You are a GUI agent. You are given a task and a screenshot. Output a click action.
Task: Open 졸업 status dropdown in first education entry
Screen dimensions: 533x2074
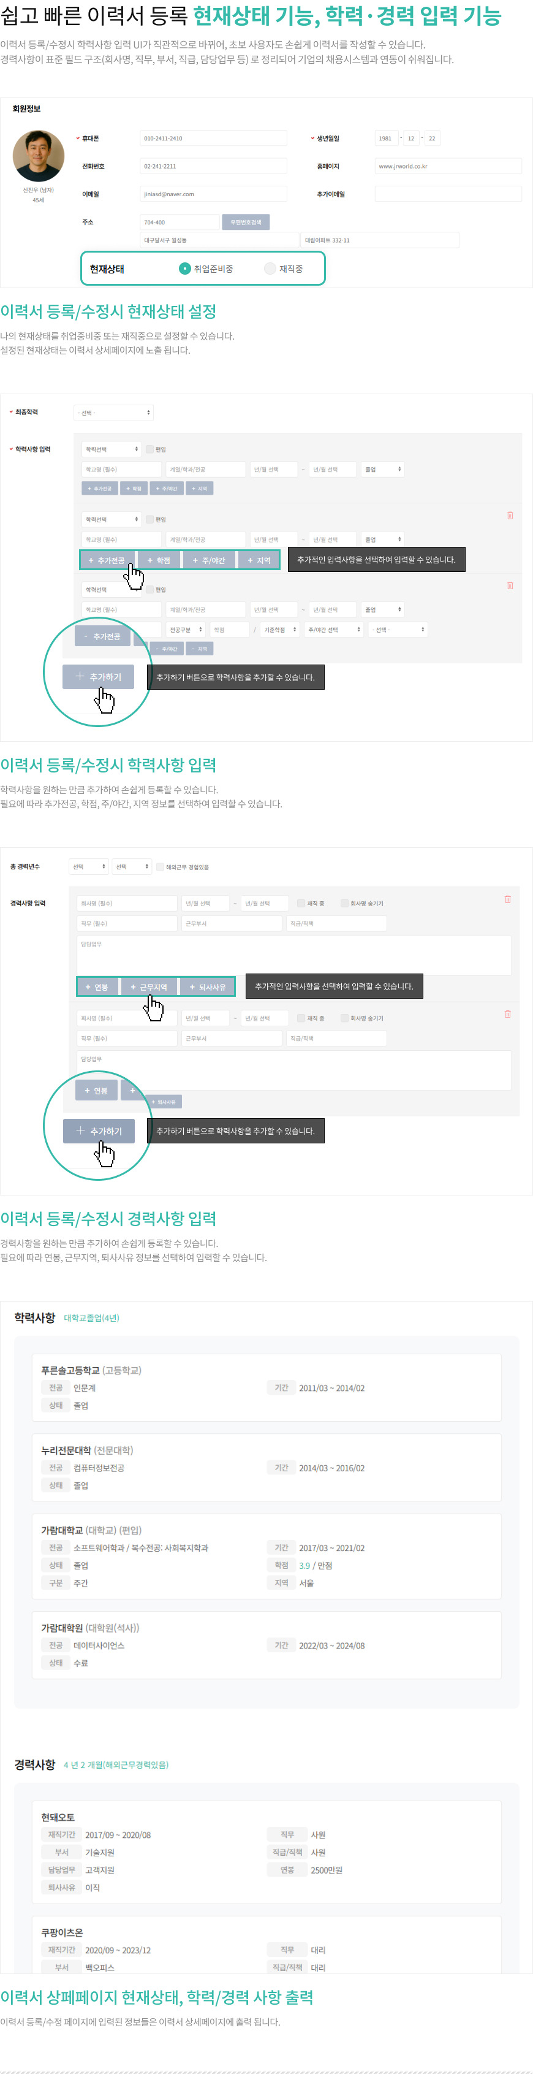tap(382, 470)
